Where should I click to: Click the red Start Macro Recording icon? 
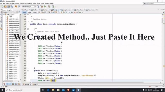click(75, 13)
